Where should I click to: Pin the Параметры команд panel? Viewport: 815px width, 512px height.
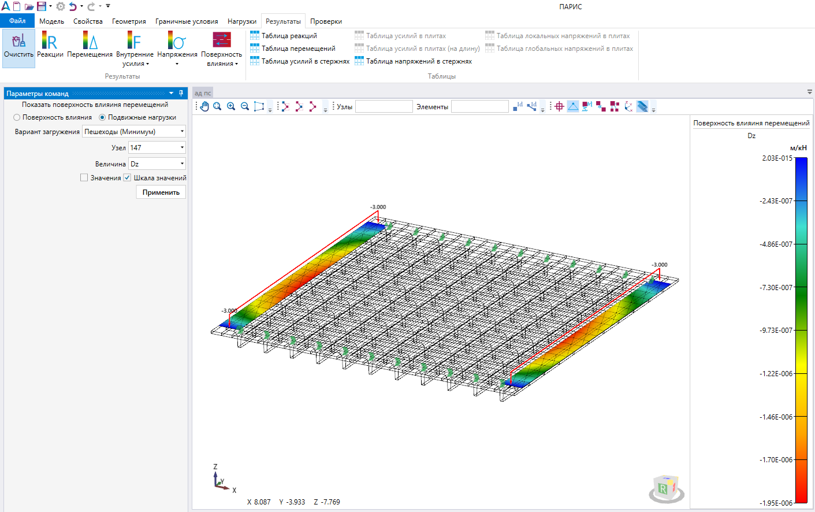click(181, 93)
